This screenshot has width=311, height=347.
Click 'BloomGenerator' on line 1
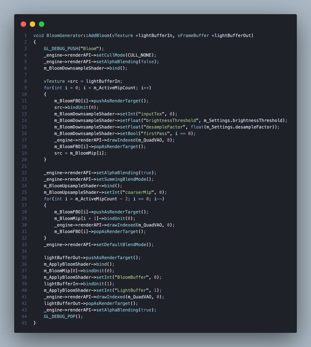[x=65, y=36]
